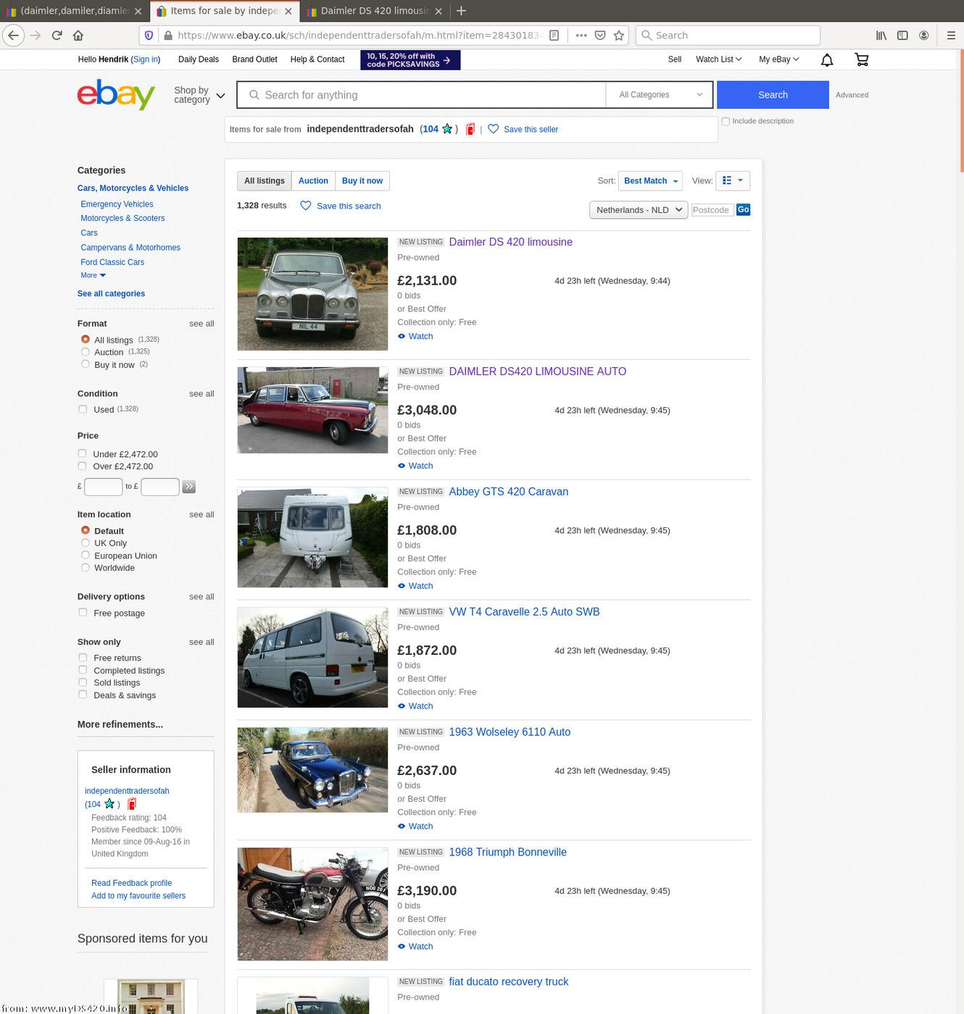Click heart icon beside Save this search
The height and width of the screenshot is (1014, 964).
coord(306,206)
